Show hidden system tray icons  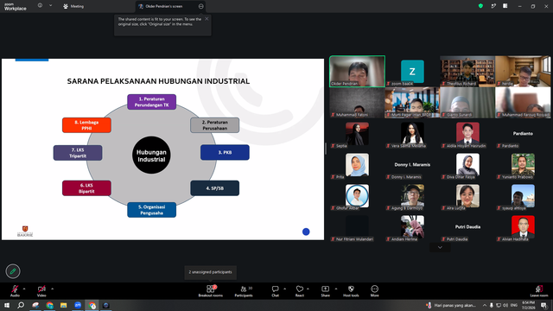coord(485,305)
